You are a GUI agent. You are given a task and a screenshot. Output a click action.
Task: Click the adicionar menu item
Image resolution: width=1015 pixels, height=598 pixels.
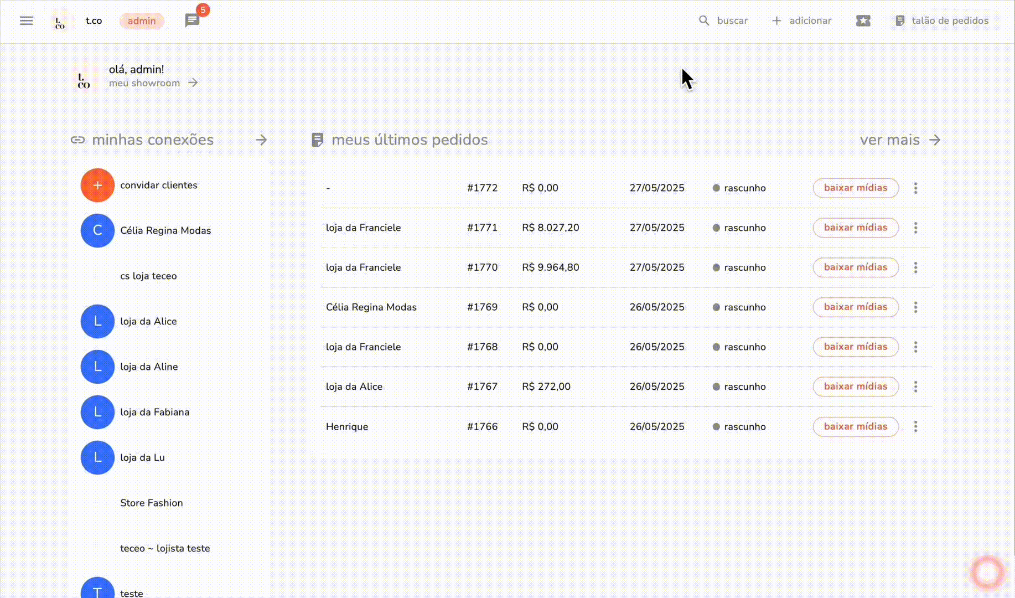[x=801, y=21]
